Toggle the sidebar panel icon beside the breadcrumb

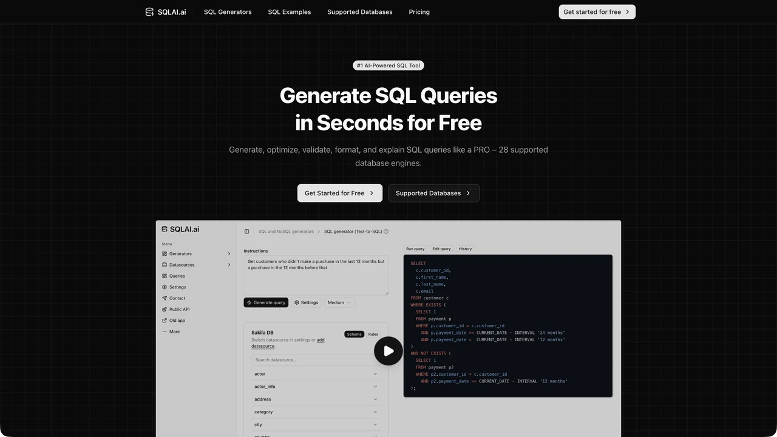pos(247,232)
